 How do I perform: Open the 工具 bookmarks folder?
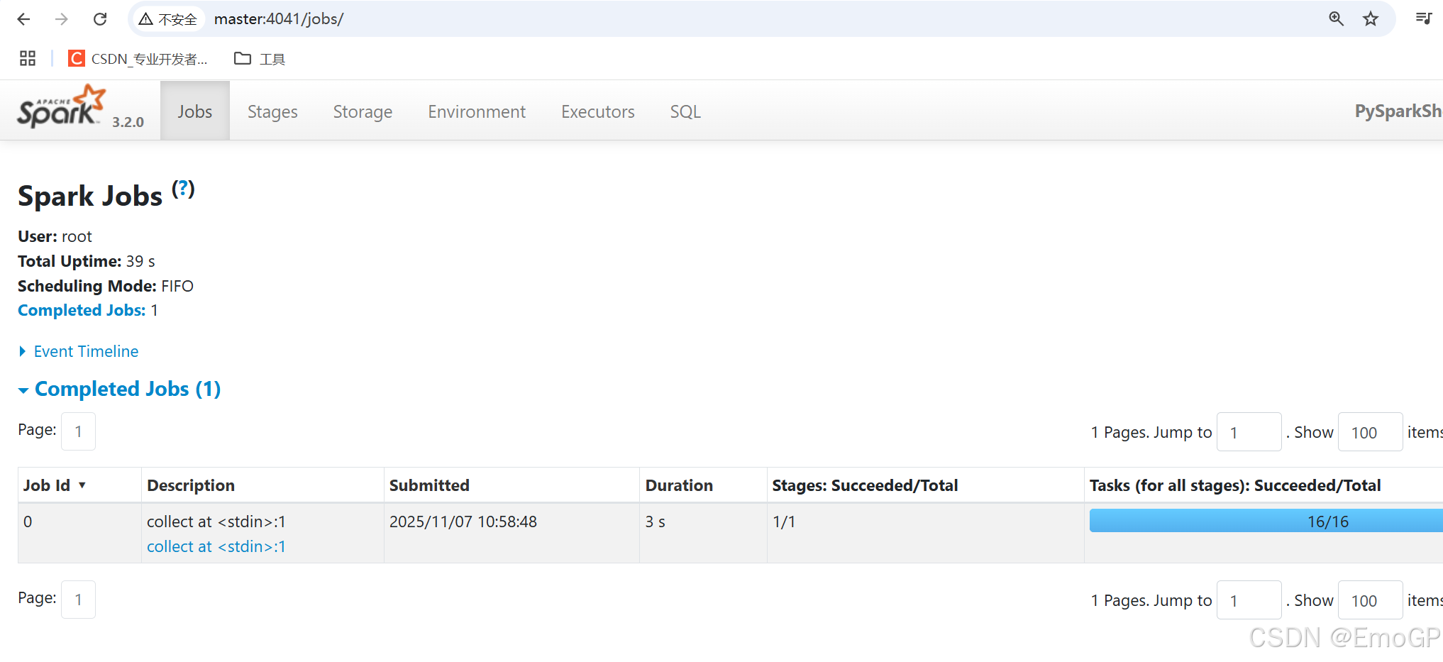[260, 58]
